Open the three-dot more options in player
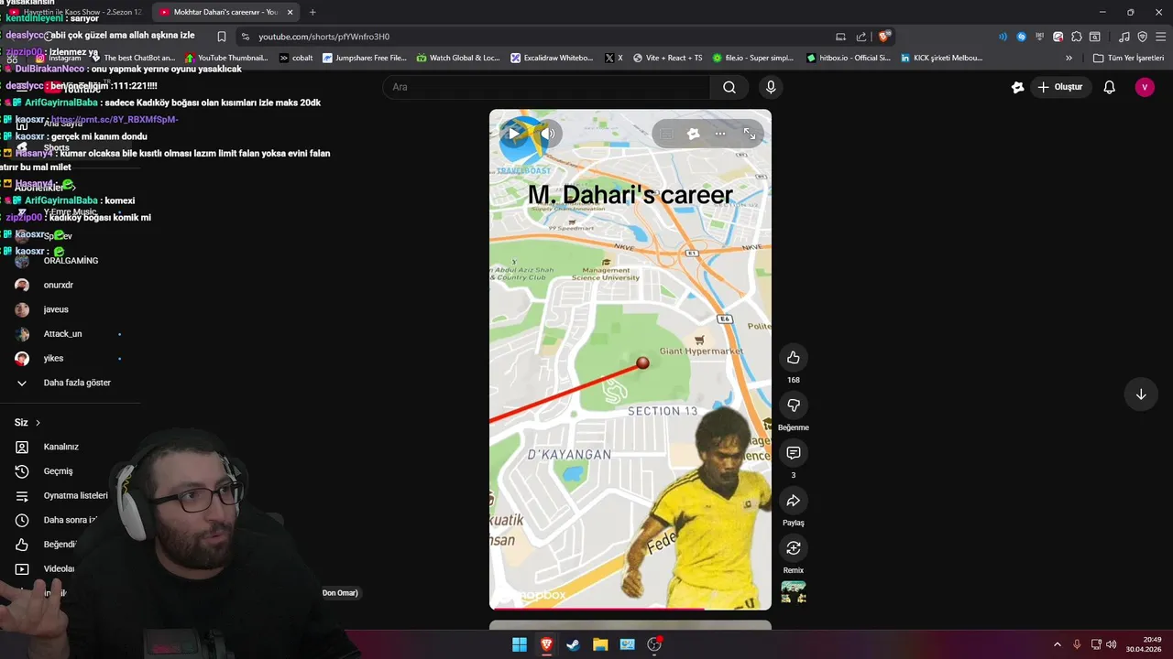Screen dimensions: 1173x659 [x=720, y=134]
